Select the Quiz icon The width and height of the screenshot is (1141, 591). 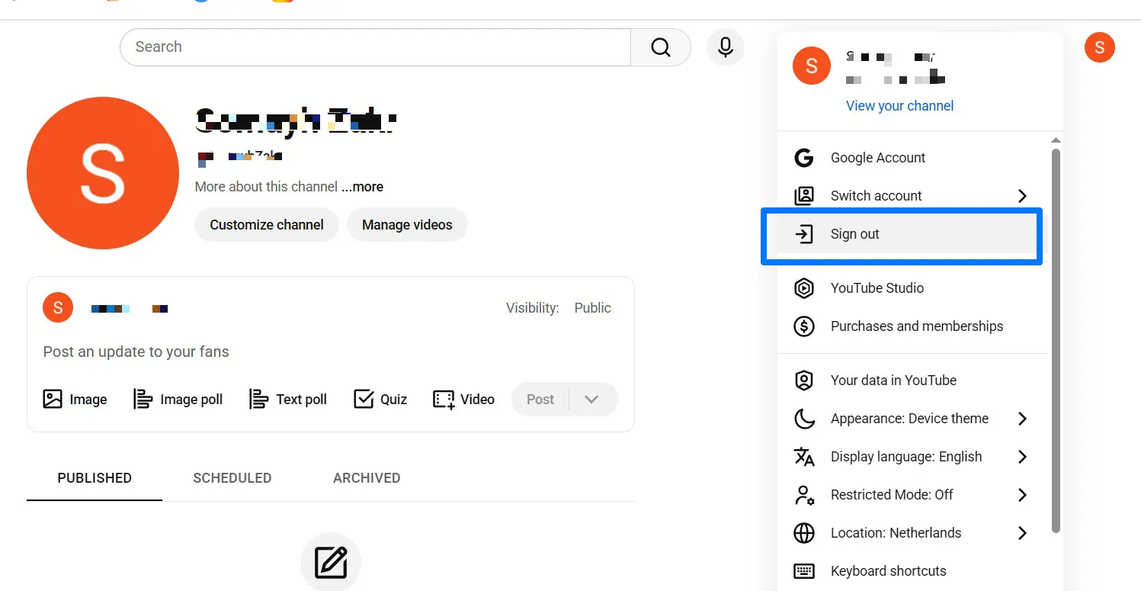[x=363, y=398]
